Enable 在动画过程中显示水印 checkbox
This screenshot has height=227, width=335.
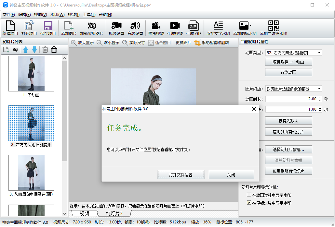click(x=249, y=195)
